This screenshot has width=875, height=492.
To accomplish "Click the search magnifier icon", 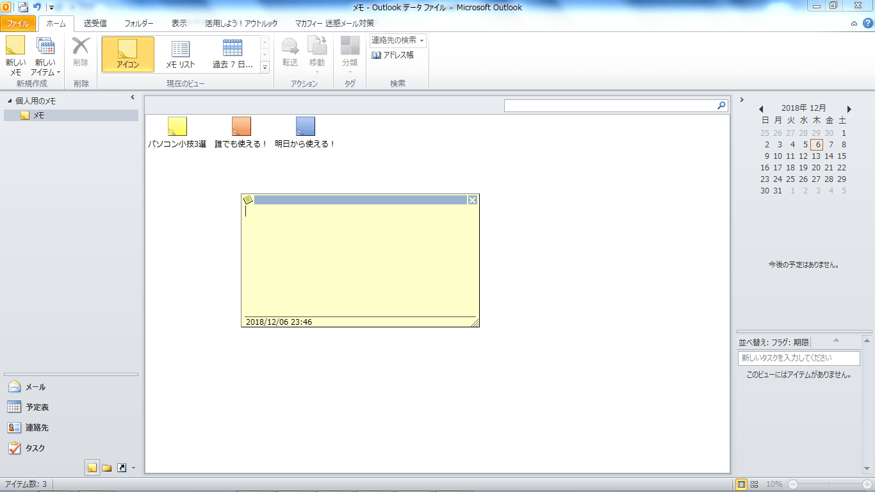I will (x=722, y=106).
